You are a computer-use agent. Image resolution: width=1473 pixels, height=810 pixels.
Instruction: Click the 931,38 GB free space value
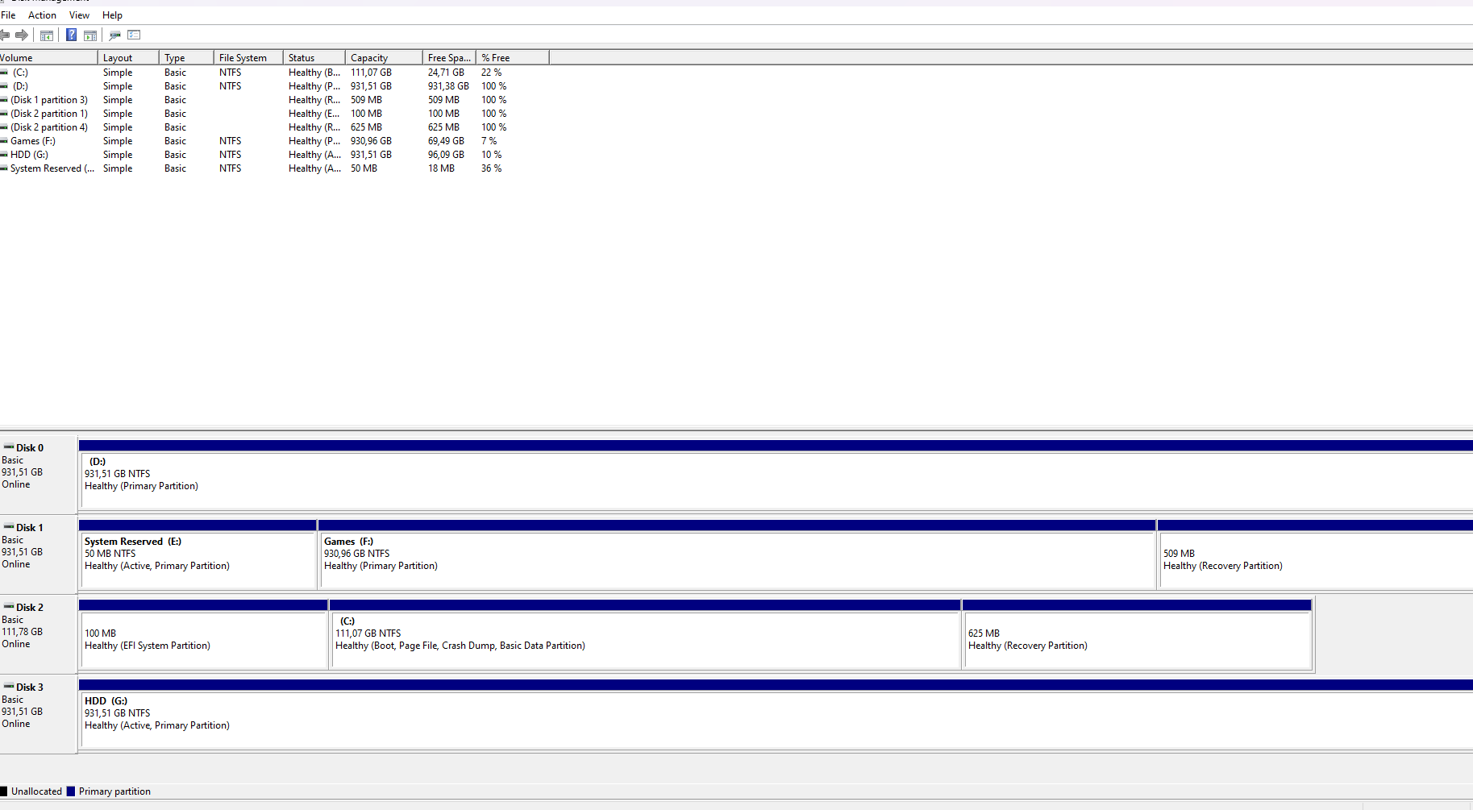[x=448, y=86]
